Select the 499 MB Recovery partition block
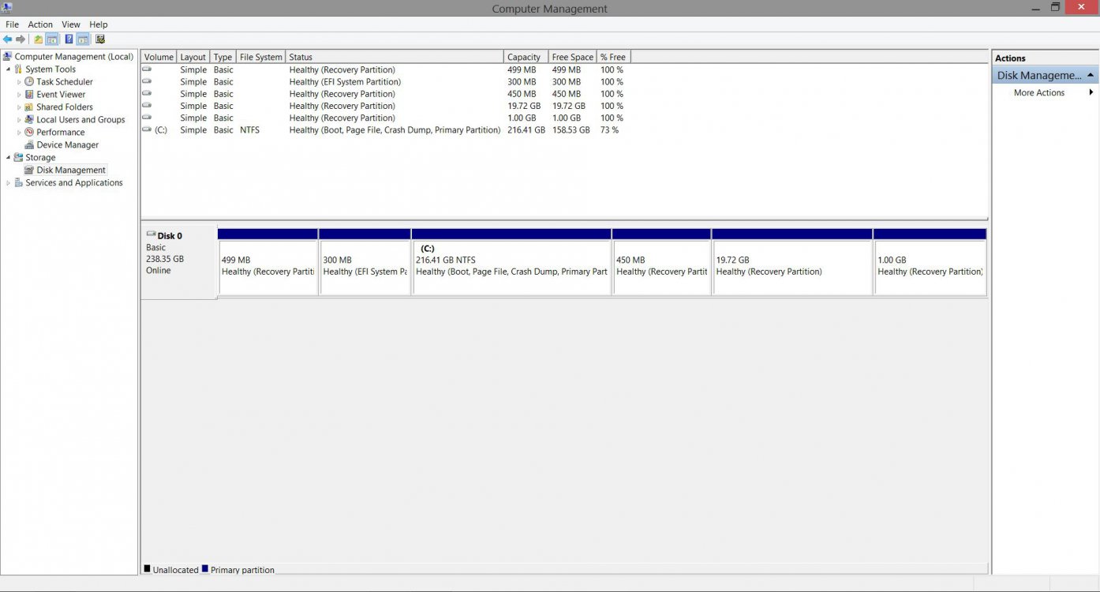 pos(268,262)
